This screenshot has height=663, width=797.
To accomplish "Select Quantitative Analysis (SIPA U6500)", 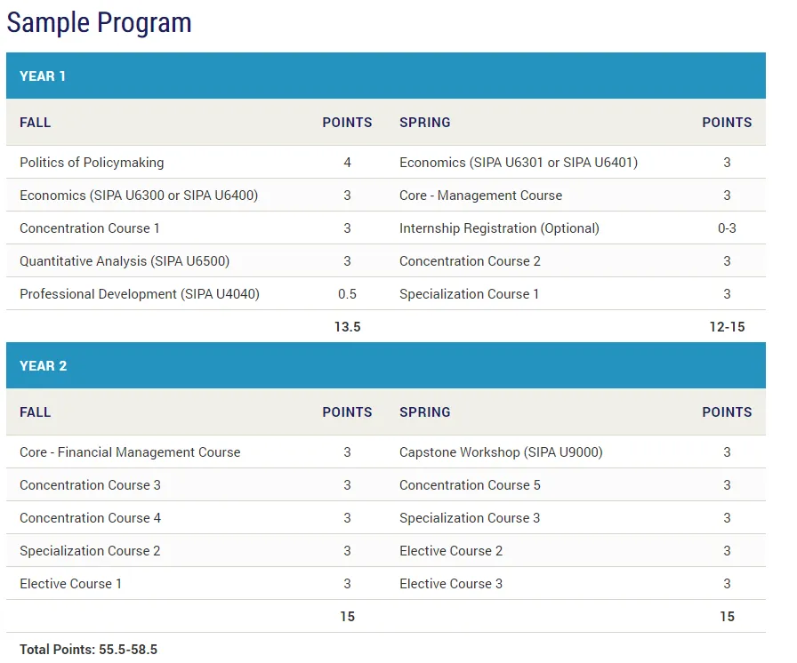I will tap(125, 261).
